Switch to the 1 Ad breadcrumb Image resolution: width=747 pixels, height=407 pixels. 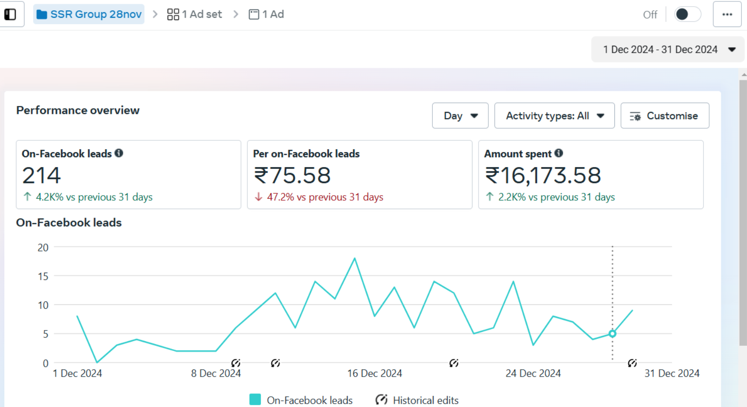click(x=267, y=14)
